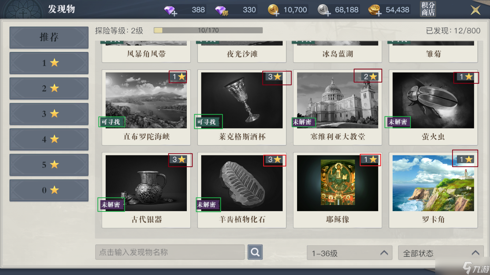Open the 直布罗陀海峡 landscape thumbnail
Viewport: 490px width, 275px height.
146,100
